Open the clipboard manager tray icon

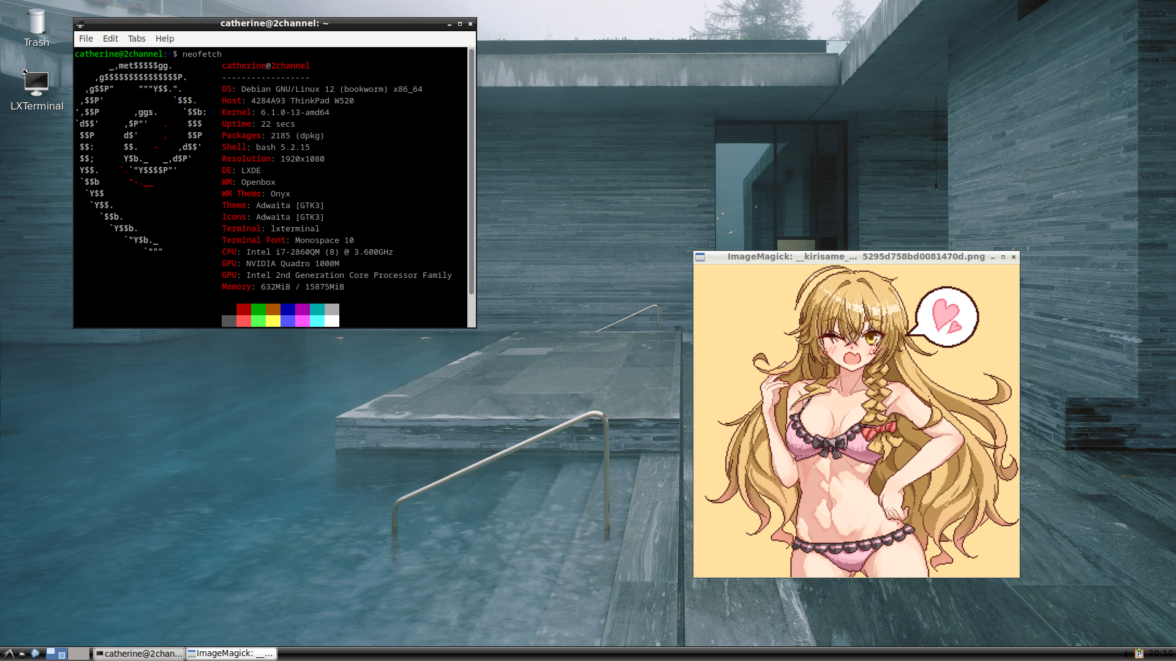point(1139,654)
